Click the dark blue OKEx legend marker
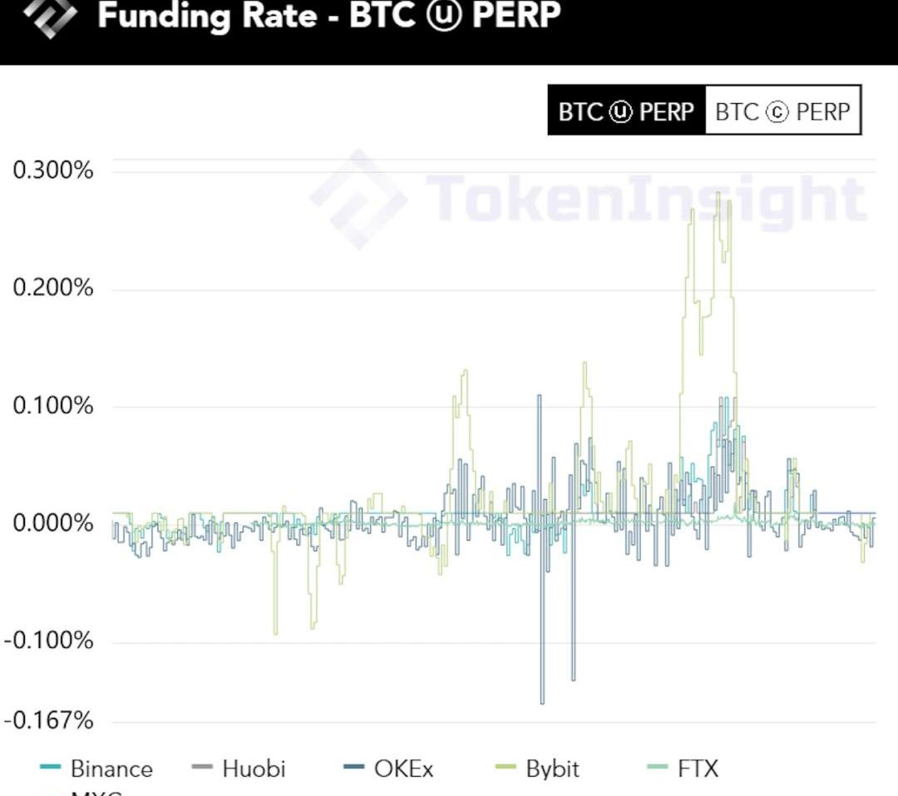 (354, 769)
